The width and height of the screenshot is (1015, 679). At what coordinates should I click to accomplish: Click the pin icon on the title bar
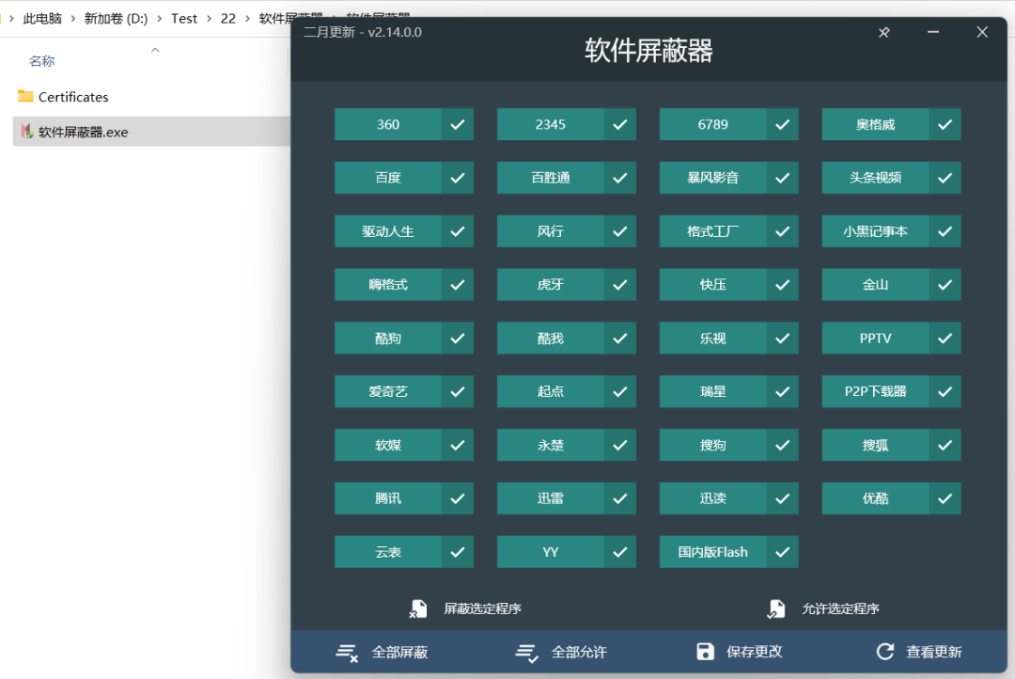pyautogui.click(x=883, y=32)
